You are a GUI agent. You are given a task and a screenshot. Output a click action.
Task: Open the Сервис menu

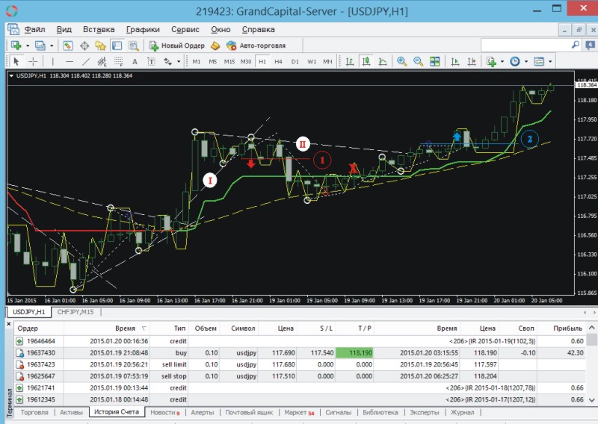[185, 30]
